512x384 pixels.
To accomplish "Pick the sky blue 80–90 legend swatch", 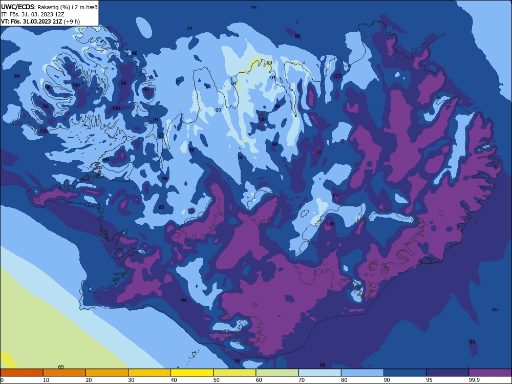I will pos(362,373).
